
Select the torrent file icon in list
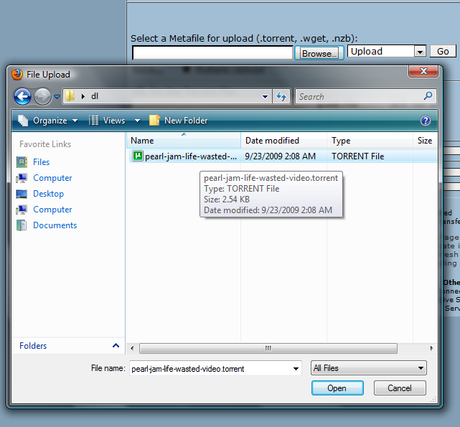137,156
